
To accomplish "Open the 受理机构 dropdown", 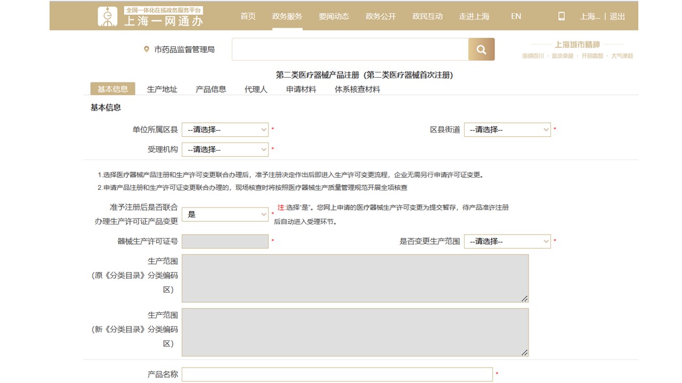I will (x=225, y=149).
